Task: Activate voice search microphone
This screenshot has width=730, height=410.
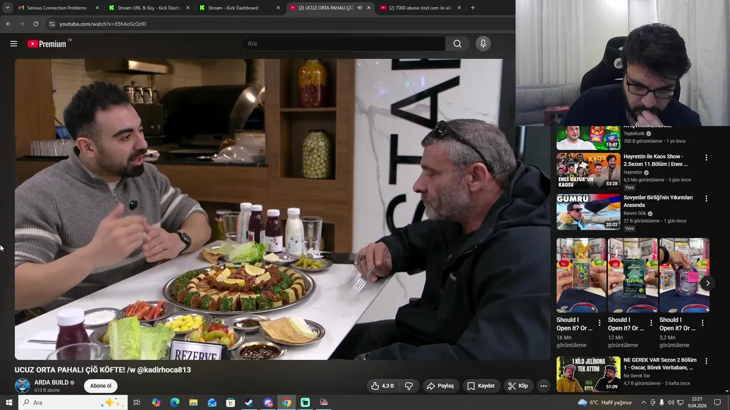Action: click(x=483, y=44)
